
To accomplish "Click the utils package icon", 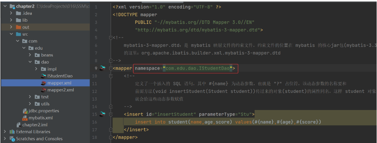I will click(x=37, y=104).
